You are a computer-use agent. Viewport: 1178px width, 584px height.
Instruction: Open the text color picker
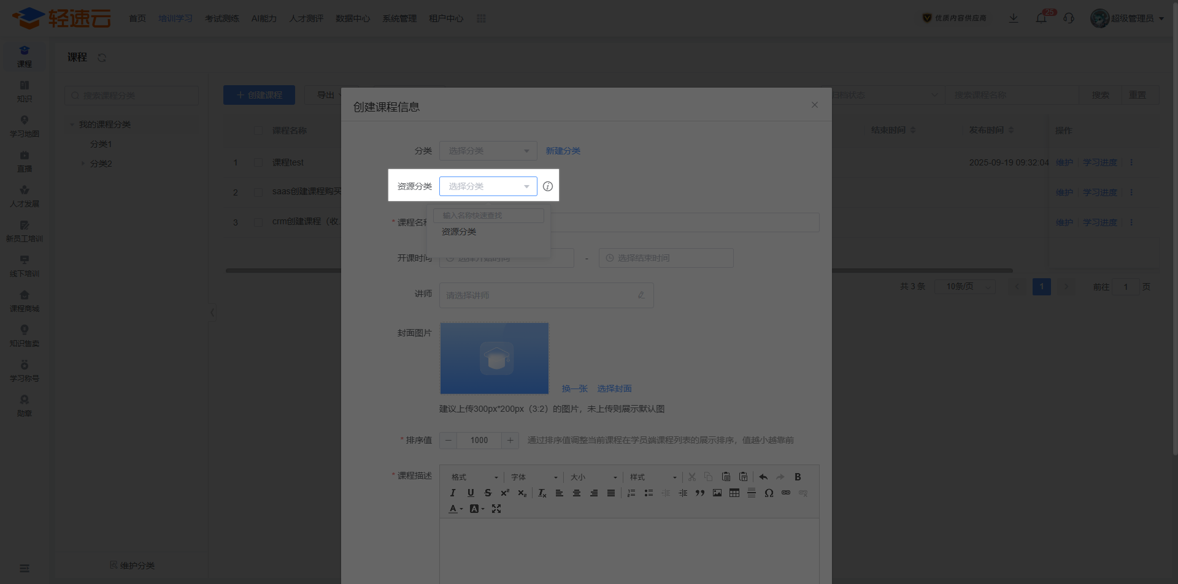click(x=455, y=509)
